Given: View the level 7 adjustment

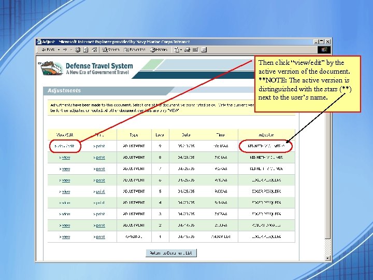Looking at the screenshot, I should point(65,169).
